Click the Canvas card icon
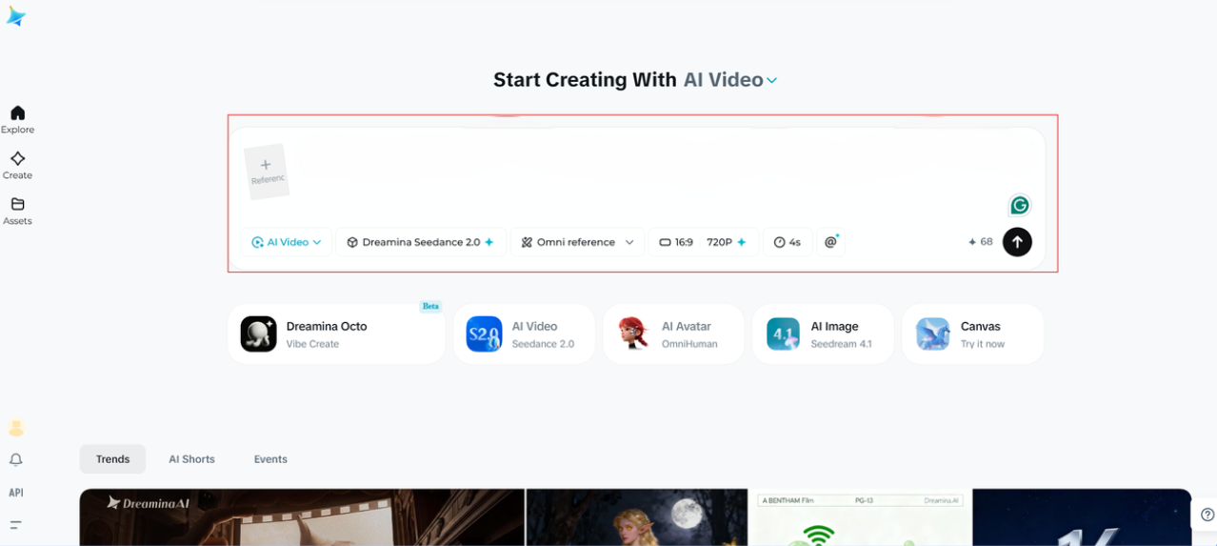The height and width of the screenshot is (546, 1217). click(x=932, y=334)
